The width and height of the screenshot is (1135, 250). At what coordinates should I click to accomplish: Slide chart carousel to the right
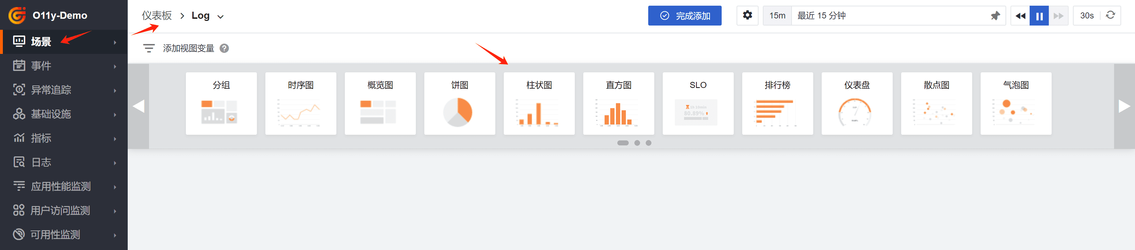[x=1124, y=106]
